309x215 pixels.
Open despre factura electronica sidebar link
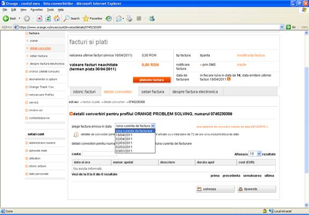click(47, 64)
